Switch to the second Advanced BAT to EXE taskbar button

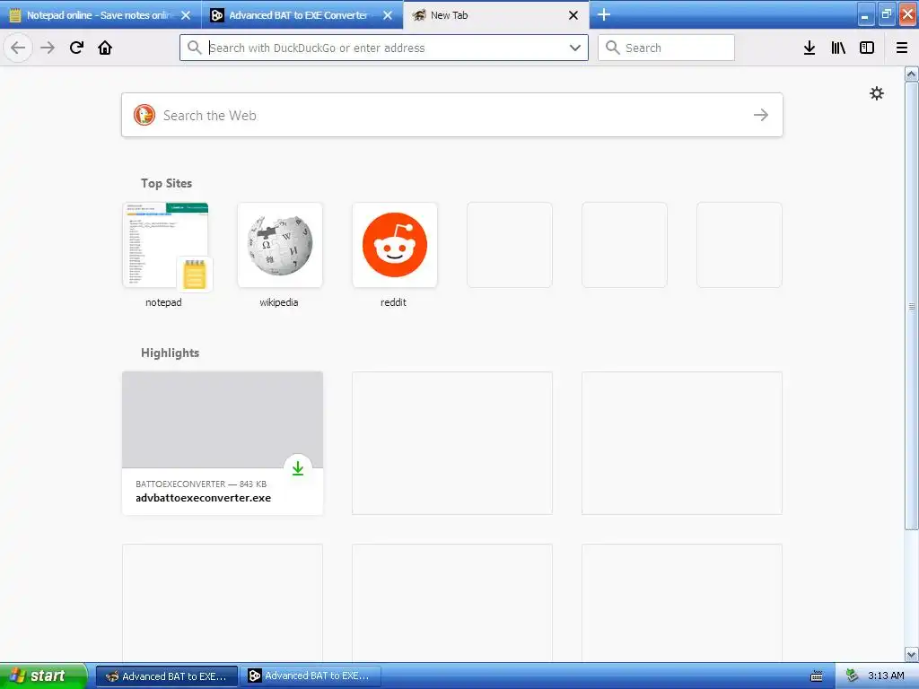[x=310, y=676]
